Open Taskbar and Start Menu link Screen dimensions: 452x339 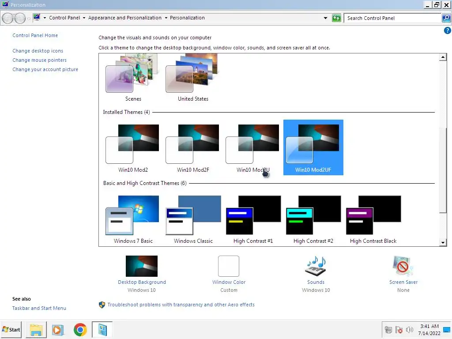pyautogui.click(x=39, y=308)
